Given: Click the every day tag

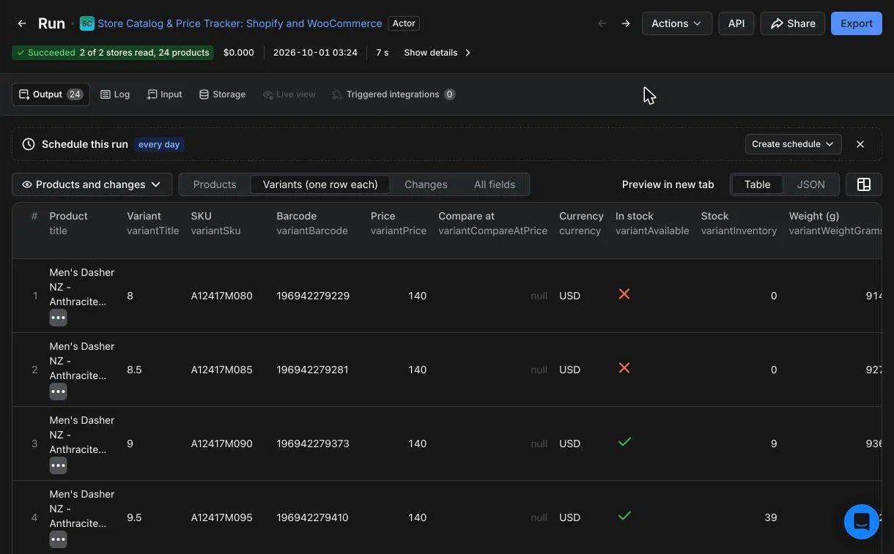Looking at the screenshot, I should tap(159, 144).
